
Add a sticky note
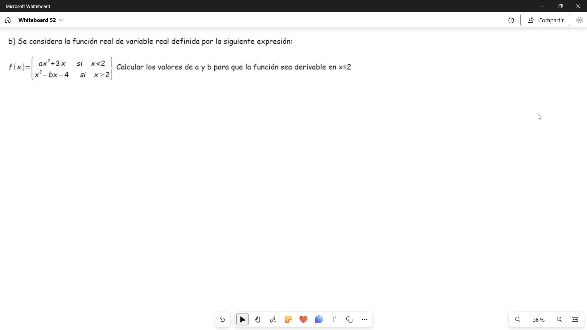[288, 320]
